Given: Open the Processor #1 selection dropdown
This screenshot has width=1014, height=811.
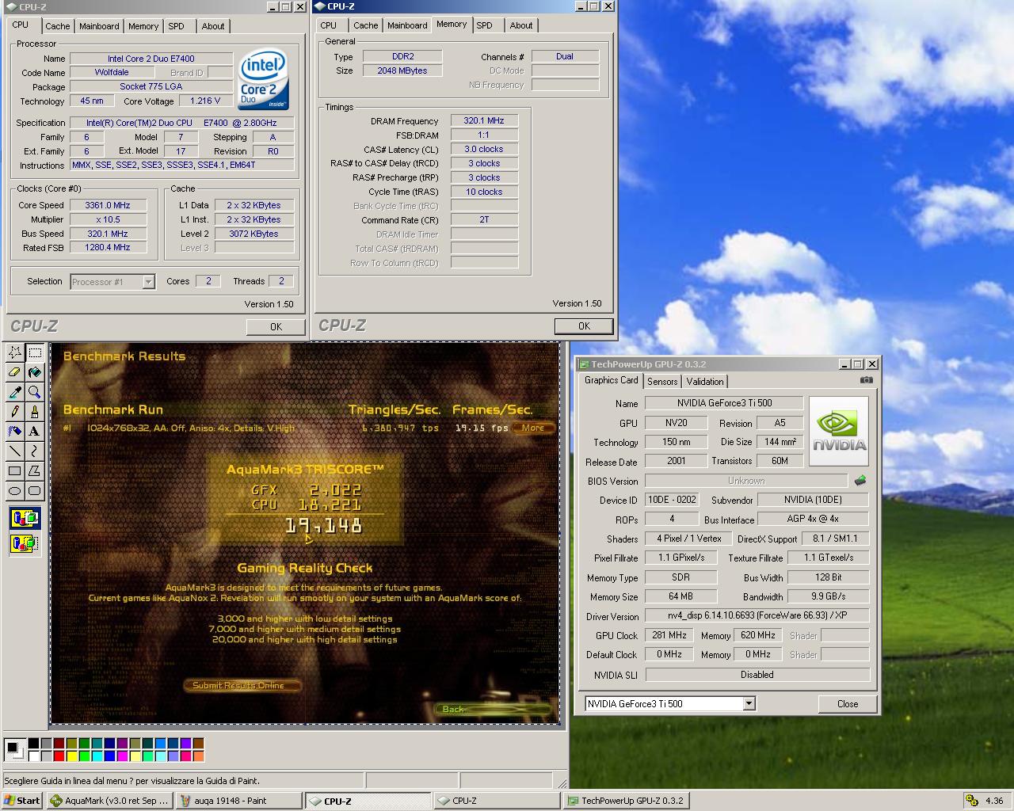Looking at the screenshot, I should [x=148, y=282].
